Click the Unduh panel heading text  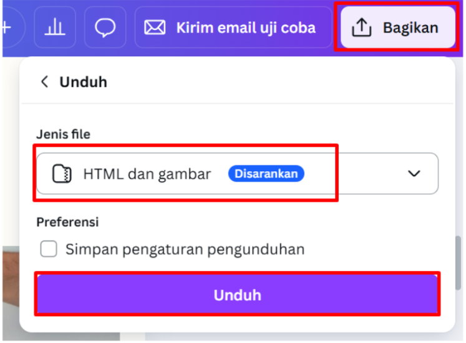coord(83,82)
